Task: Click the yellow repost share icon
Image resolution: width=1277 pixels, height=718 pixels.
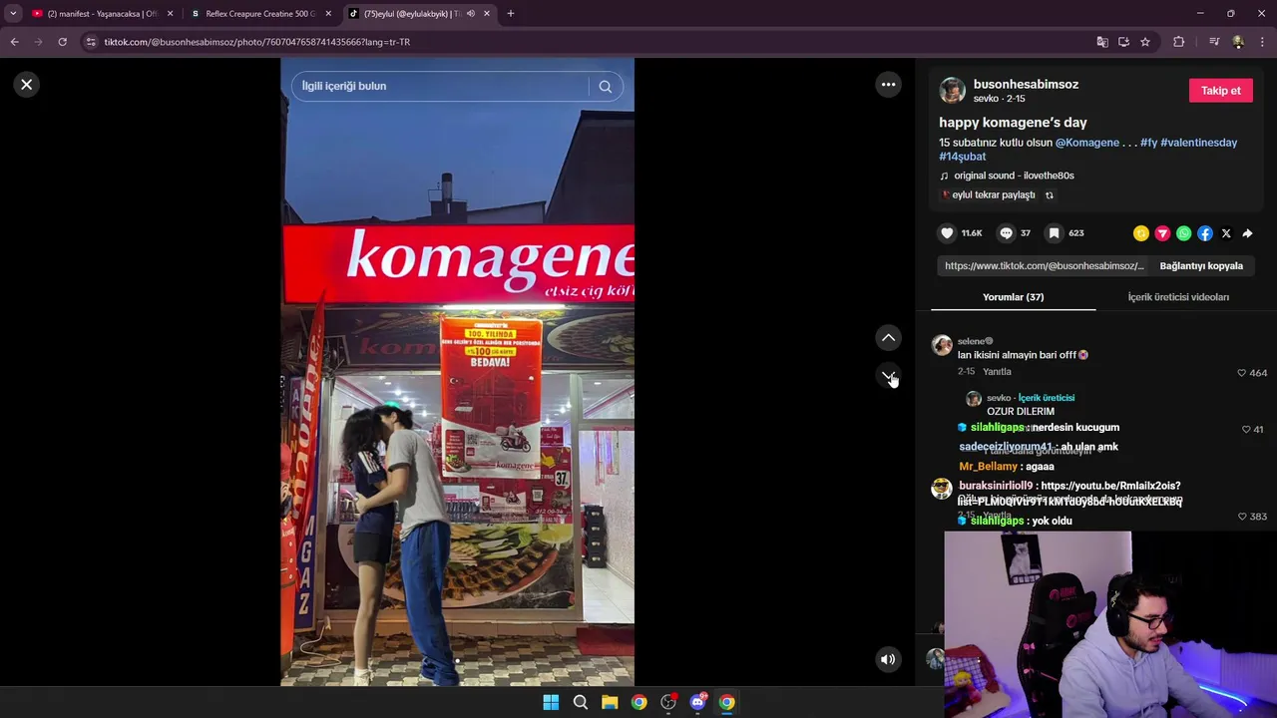Action: pos(1141,233)
